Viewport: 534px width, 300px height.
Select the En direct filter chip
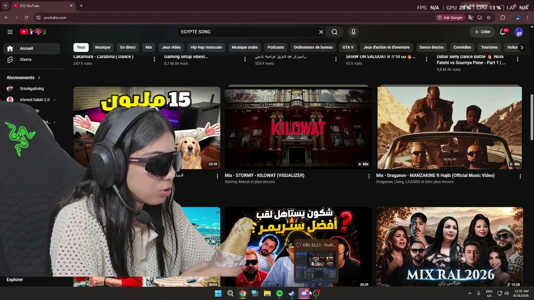click(128, 47)
